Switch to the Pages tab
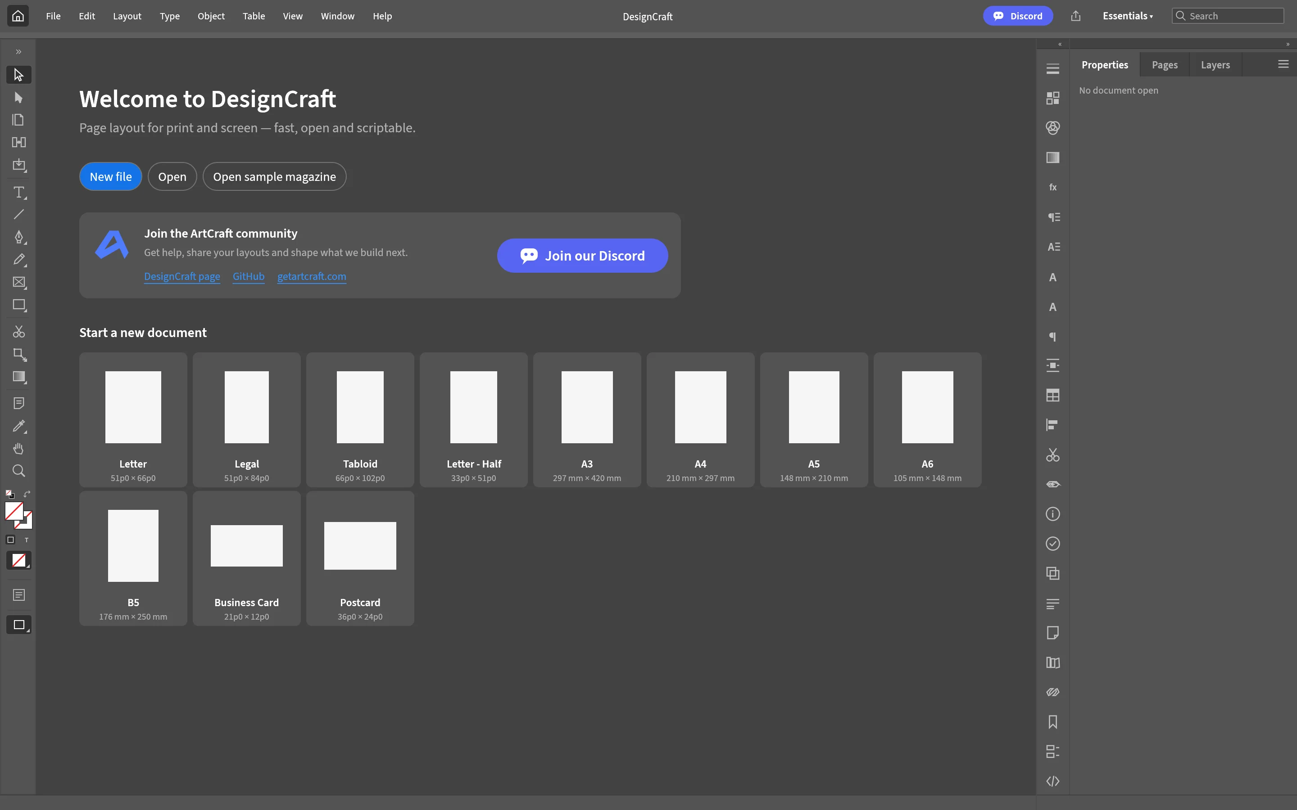This screenshot has width=1297, height=810. [x=1165, y=65]
